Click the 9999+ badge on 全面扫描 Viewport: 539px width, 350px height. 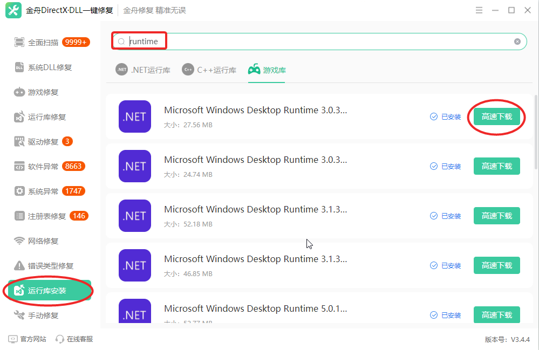[x=76, y=42]
